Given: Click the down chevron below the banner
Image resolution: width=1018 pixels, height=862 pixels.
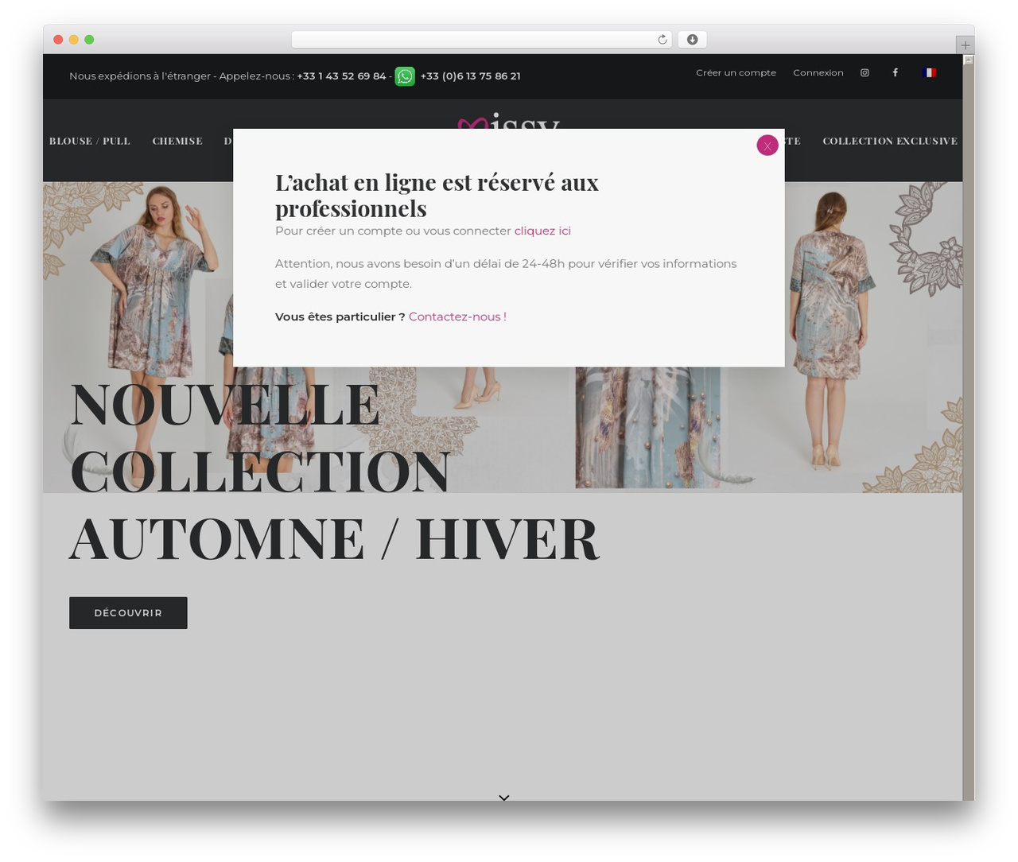Looking at the screenshot, I should pyautogui.click(x=503, y=797).
